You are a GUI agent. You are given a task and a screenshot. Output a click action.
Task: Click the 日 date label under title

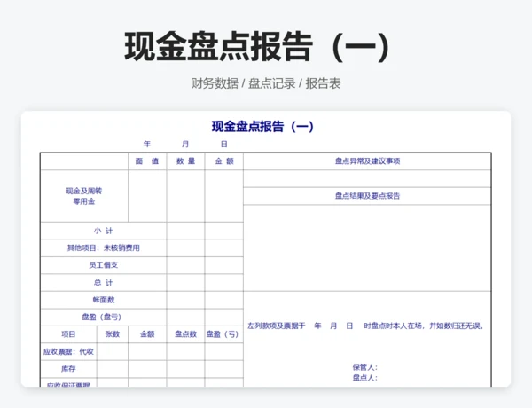224,144
